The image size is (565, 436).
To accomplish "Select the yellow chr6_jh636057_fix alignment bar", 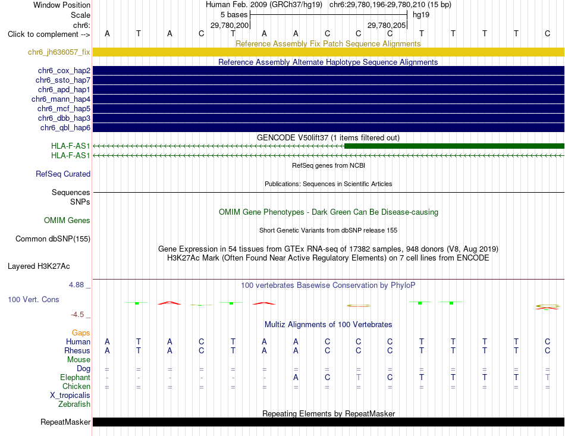I will pos(328,52).
